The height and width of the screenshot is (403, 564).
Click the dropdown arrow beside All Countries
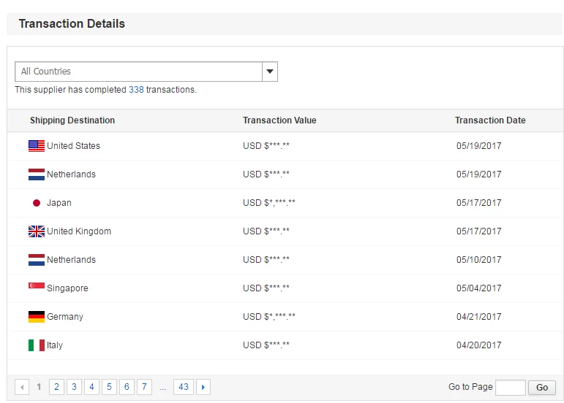click(x=270, y=72)
